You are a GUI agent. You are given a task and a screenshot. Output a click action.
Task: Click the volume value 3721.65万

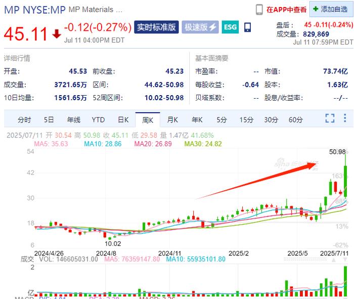(x=70, y=84)
